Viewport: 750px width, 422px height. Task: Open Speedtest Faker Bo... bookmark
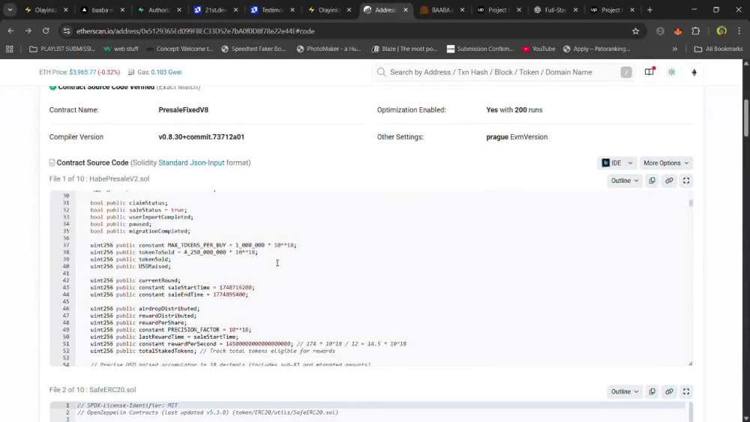click(253, 49)
